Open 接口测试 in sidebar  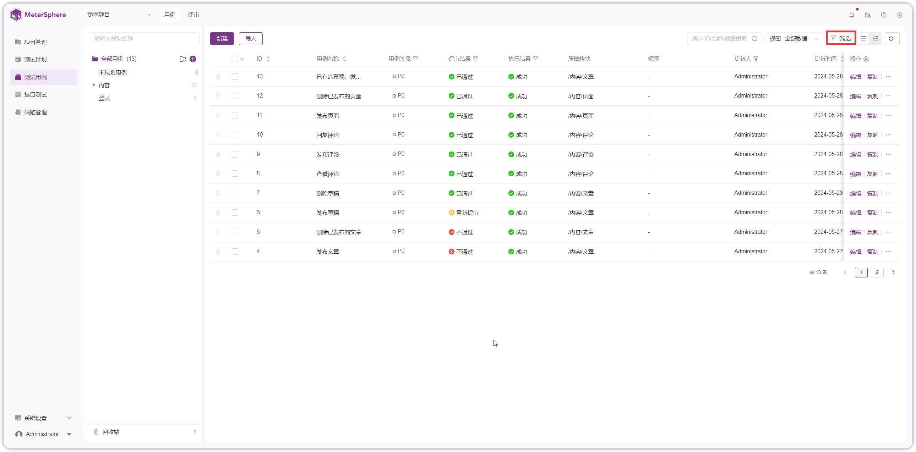[44, 94]
